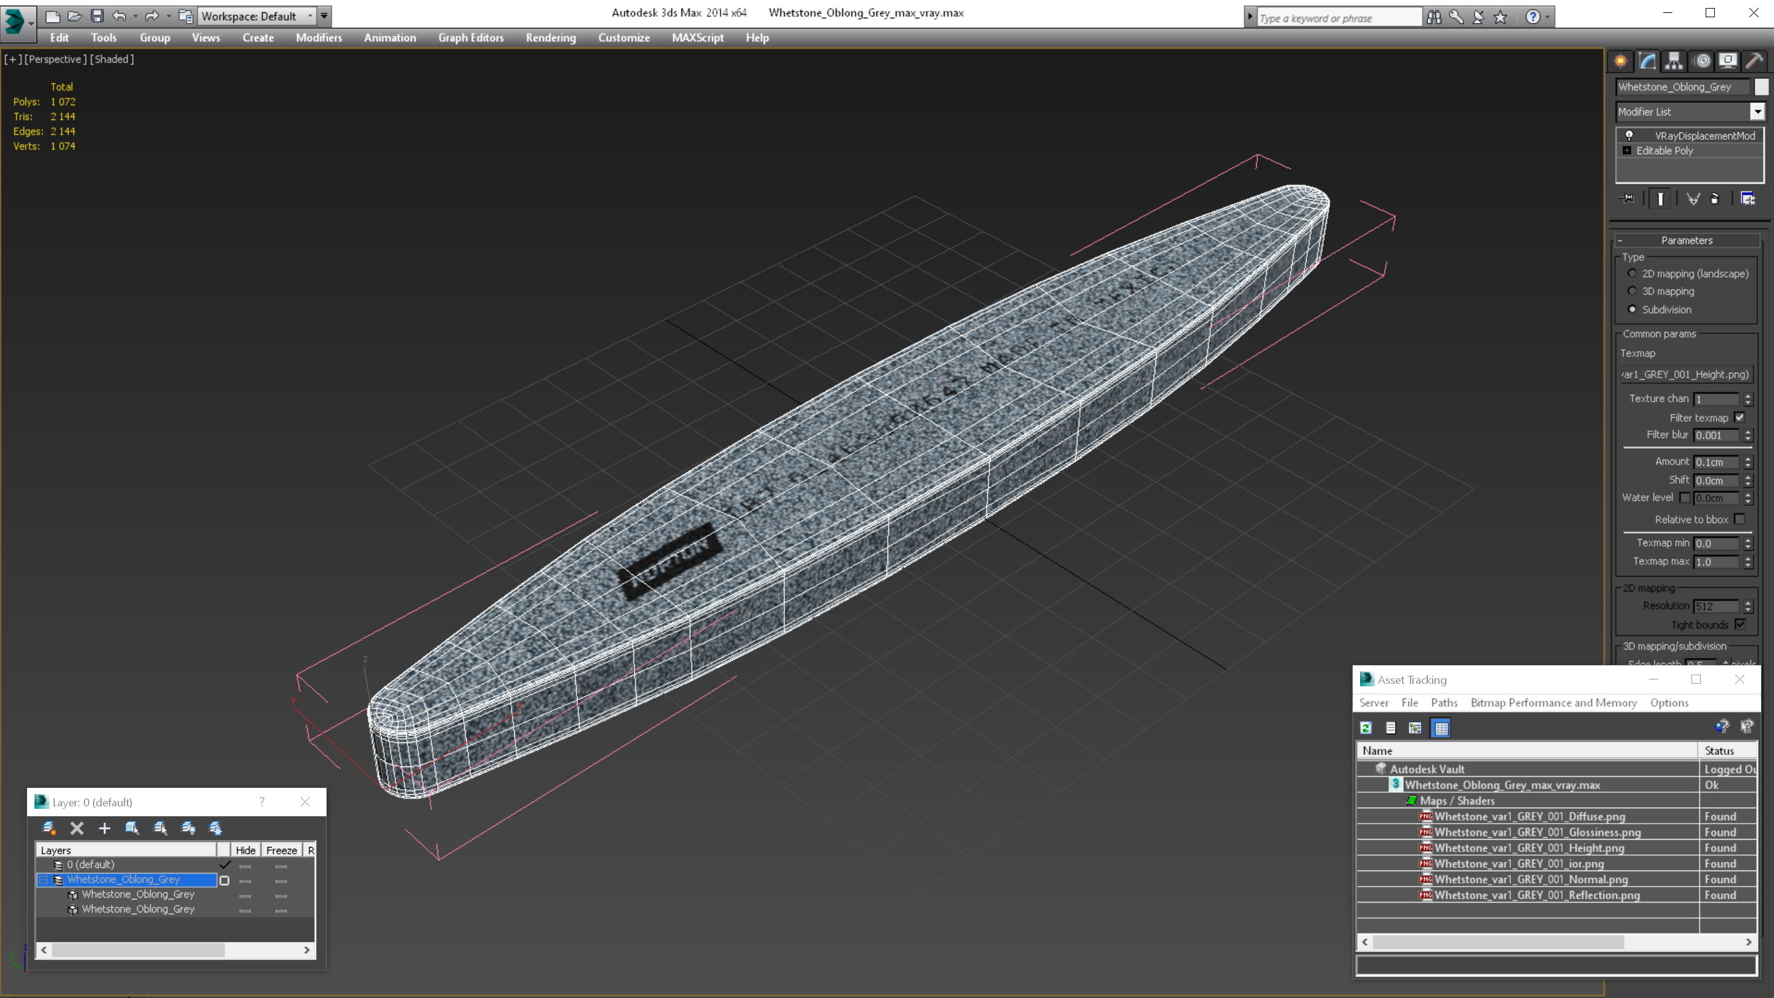The width and height of the screenshot is (1774, 998).
Task: Open the Create command panel tab
Action: (x=1621, y=62)
